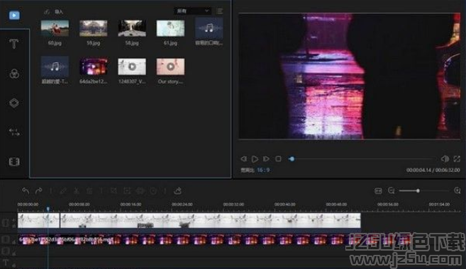Open the Duration clock tool

[153, 190]
